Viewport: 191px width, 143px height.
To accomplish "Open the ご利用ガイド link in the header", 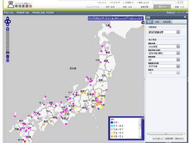I will click(129, 3).
